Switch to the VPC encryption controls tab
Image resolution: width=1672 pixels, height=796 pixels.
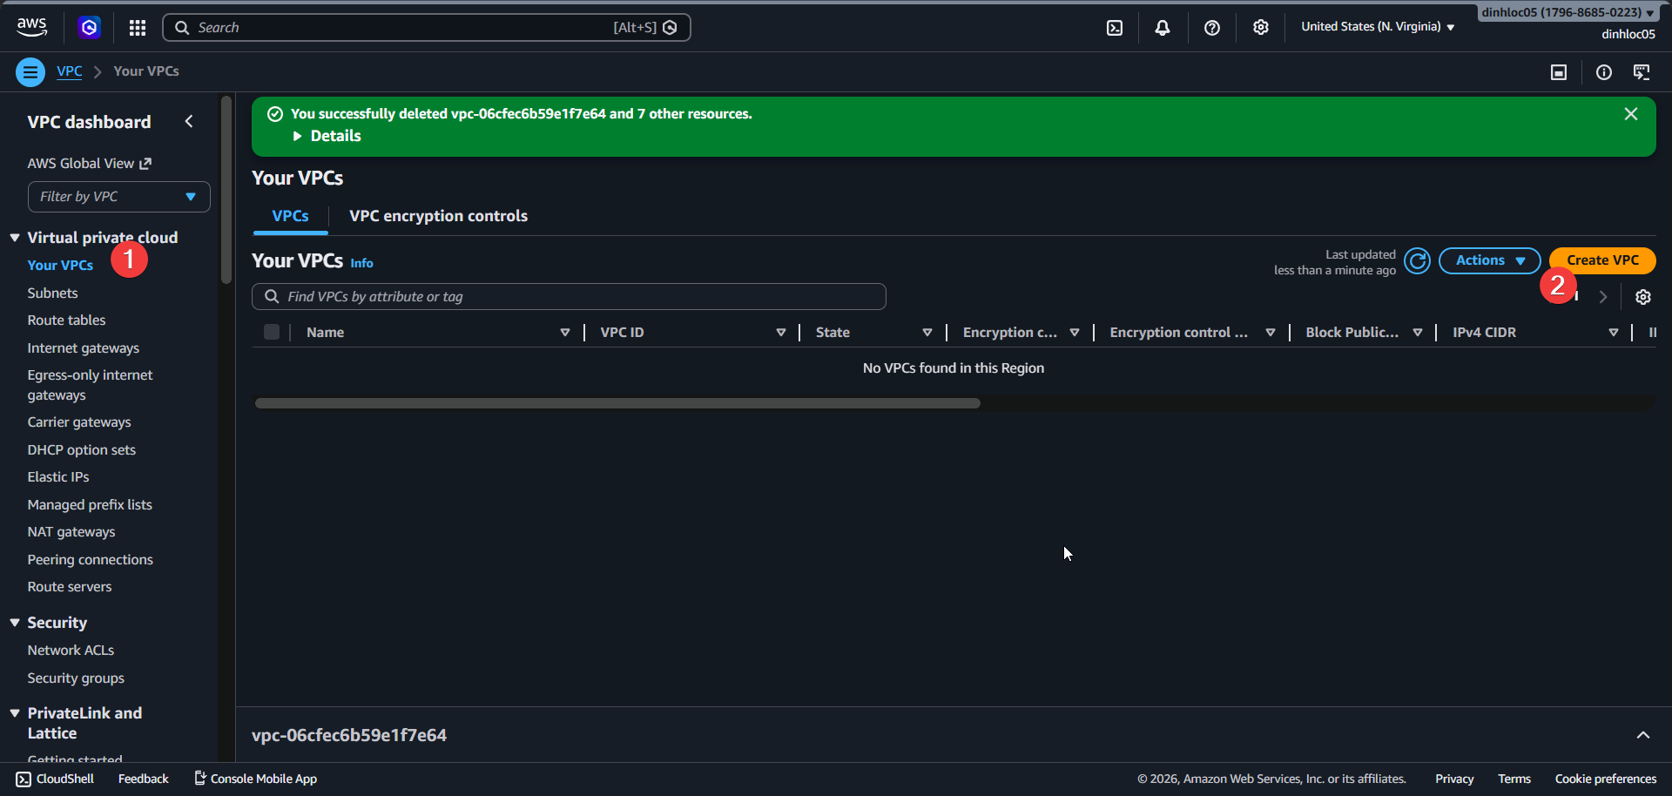click(x=438, y=216)
